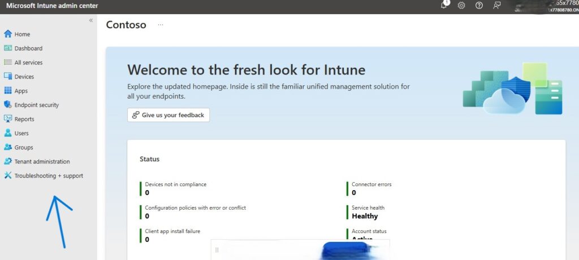Open the settings gear icon
The height and width of the screenshot is (260, 579).
click(x=461, y=6)
